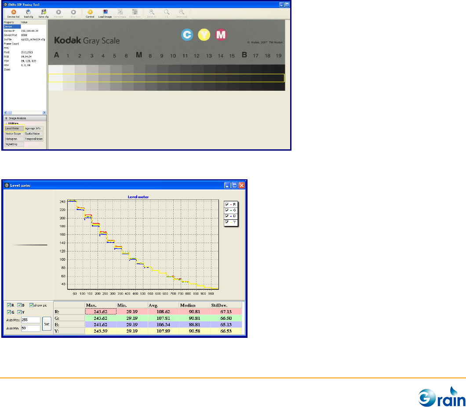Image resolution: width=466 pixels, height=407 pixels.
Task: Select the Device row in property list
Action: click(25, 26)
